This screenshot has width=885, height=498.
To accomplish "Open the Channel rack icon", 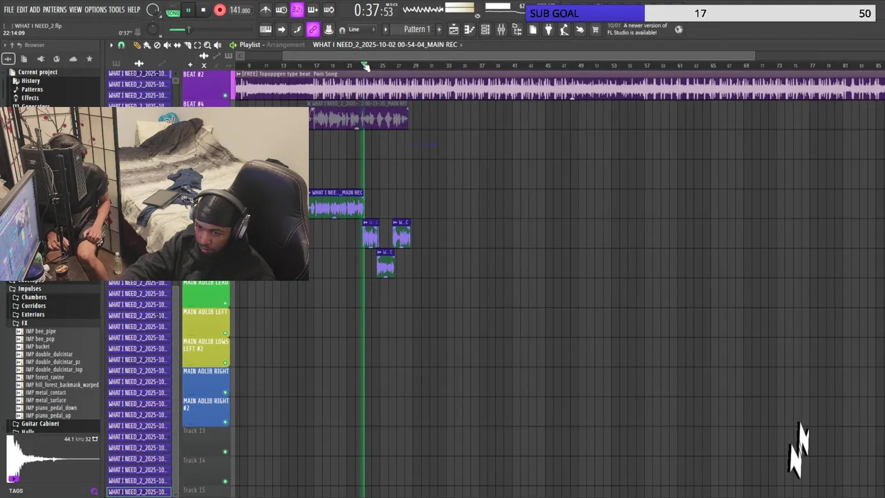I will coord(485,30).
